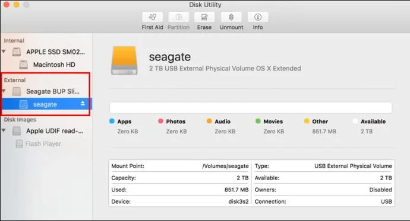Screen dimensions: 410x221
Task: Click the Erase toolbar icon
Action: 204,17
